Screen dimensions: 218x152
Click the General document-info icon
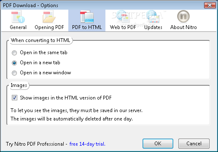point(18,17)
